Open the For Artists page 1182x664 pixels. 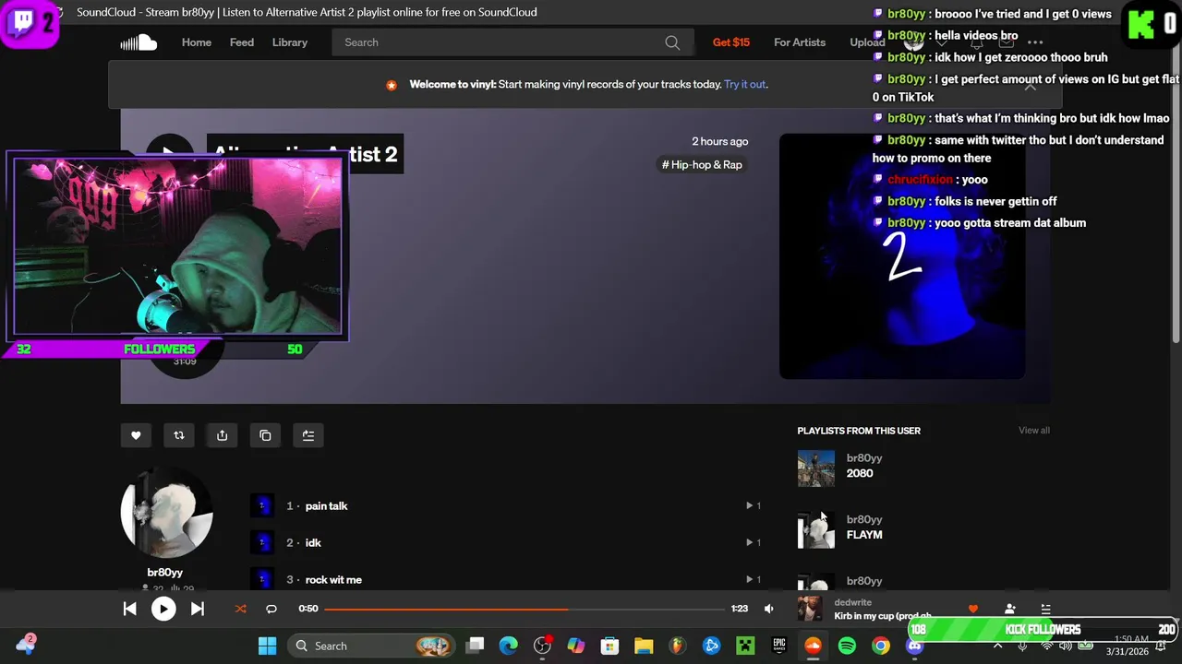[x=800, y=42]
